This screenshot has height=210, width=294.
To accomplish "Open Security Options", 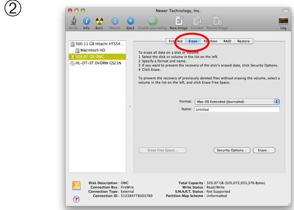I will 232,150.
